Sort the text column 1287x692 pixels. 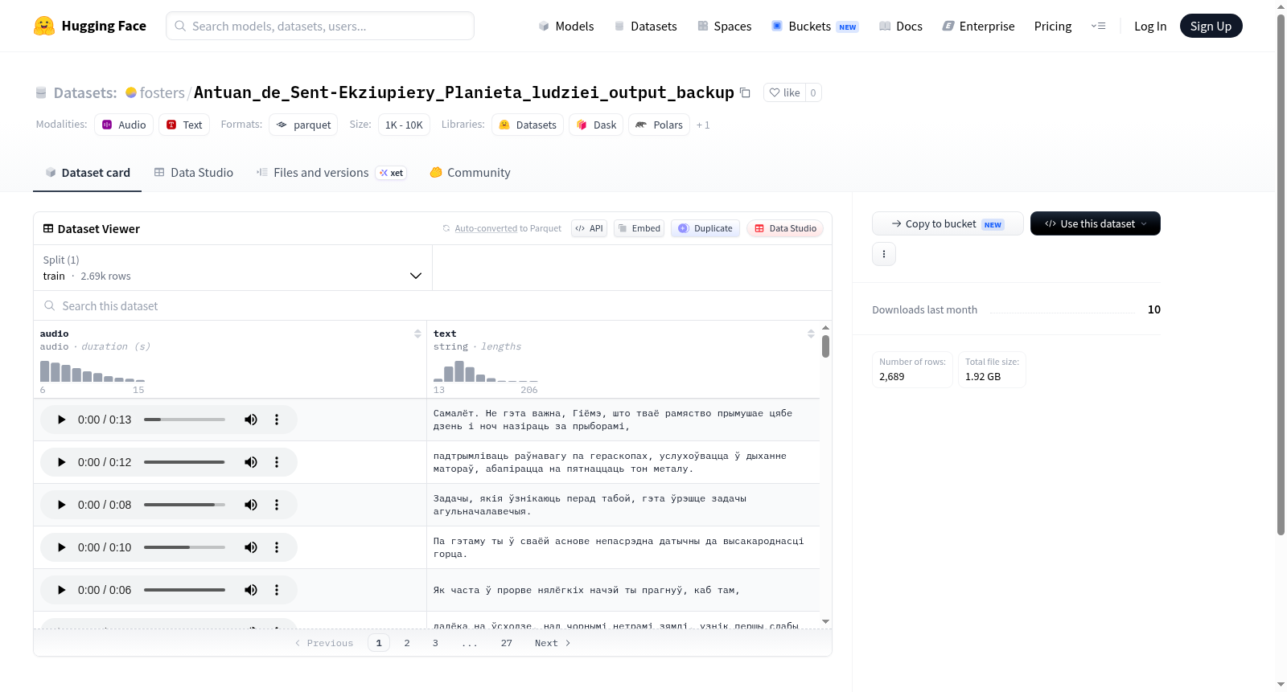(811, 334)
